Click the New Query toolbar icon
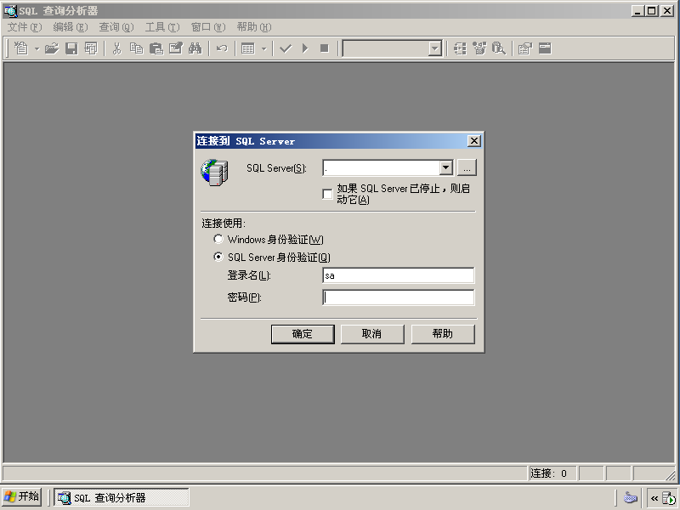 (20, 48)
